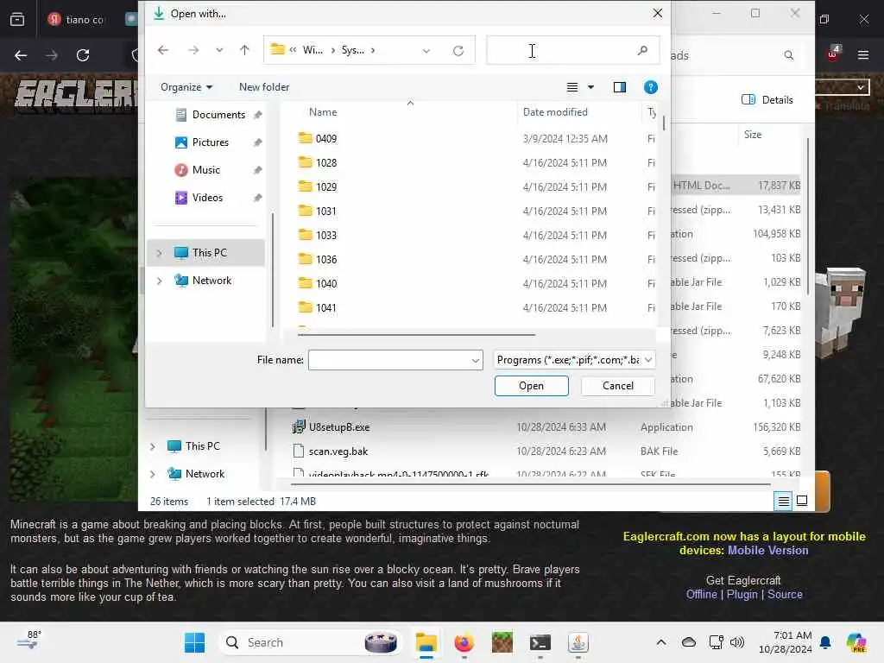Open the Mobile Version link

click(x=767, y=550)
